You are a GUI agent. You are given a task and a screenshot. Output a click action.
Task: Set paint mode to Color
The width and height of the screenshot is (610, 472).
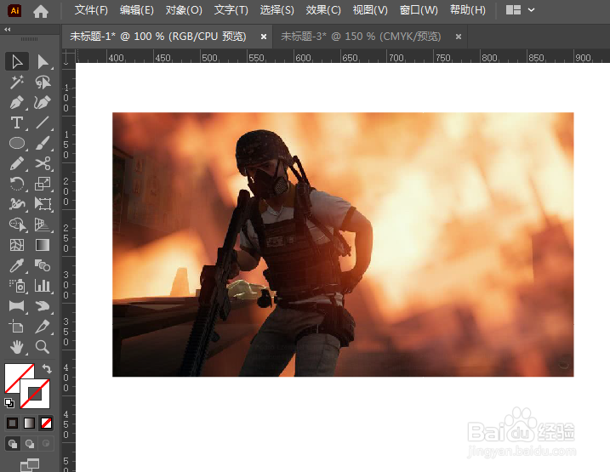point(13,423)
